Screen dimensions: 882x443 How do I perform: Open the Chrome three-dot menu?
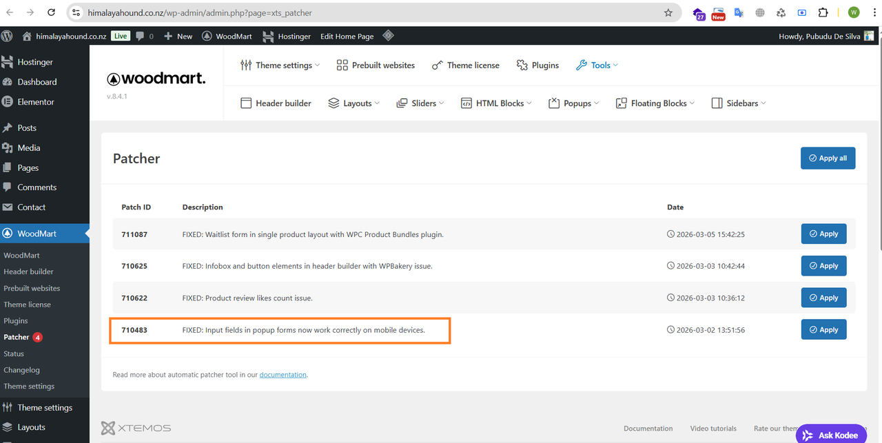pyautogui.click(x=874, y=12)
